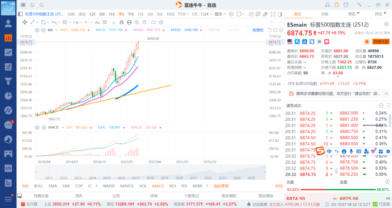Switch to the 评论 tab
The height and width of the screenshot is (208, 392).
point(378,14)
